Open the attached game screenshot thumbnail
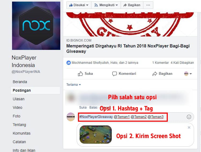The image size is (201, 152). coord(96,134)
